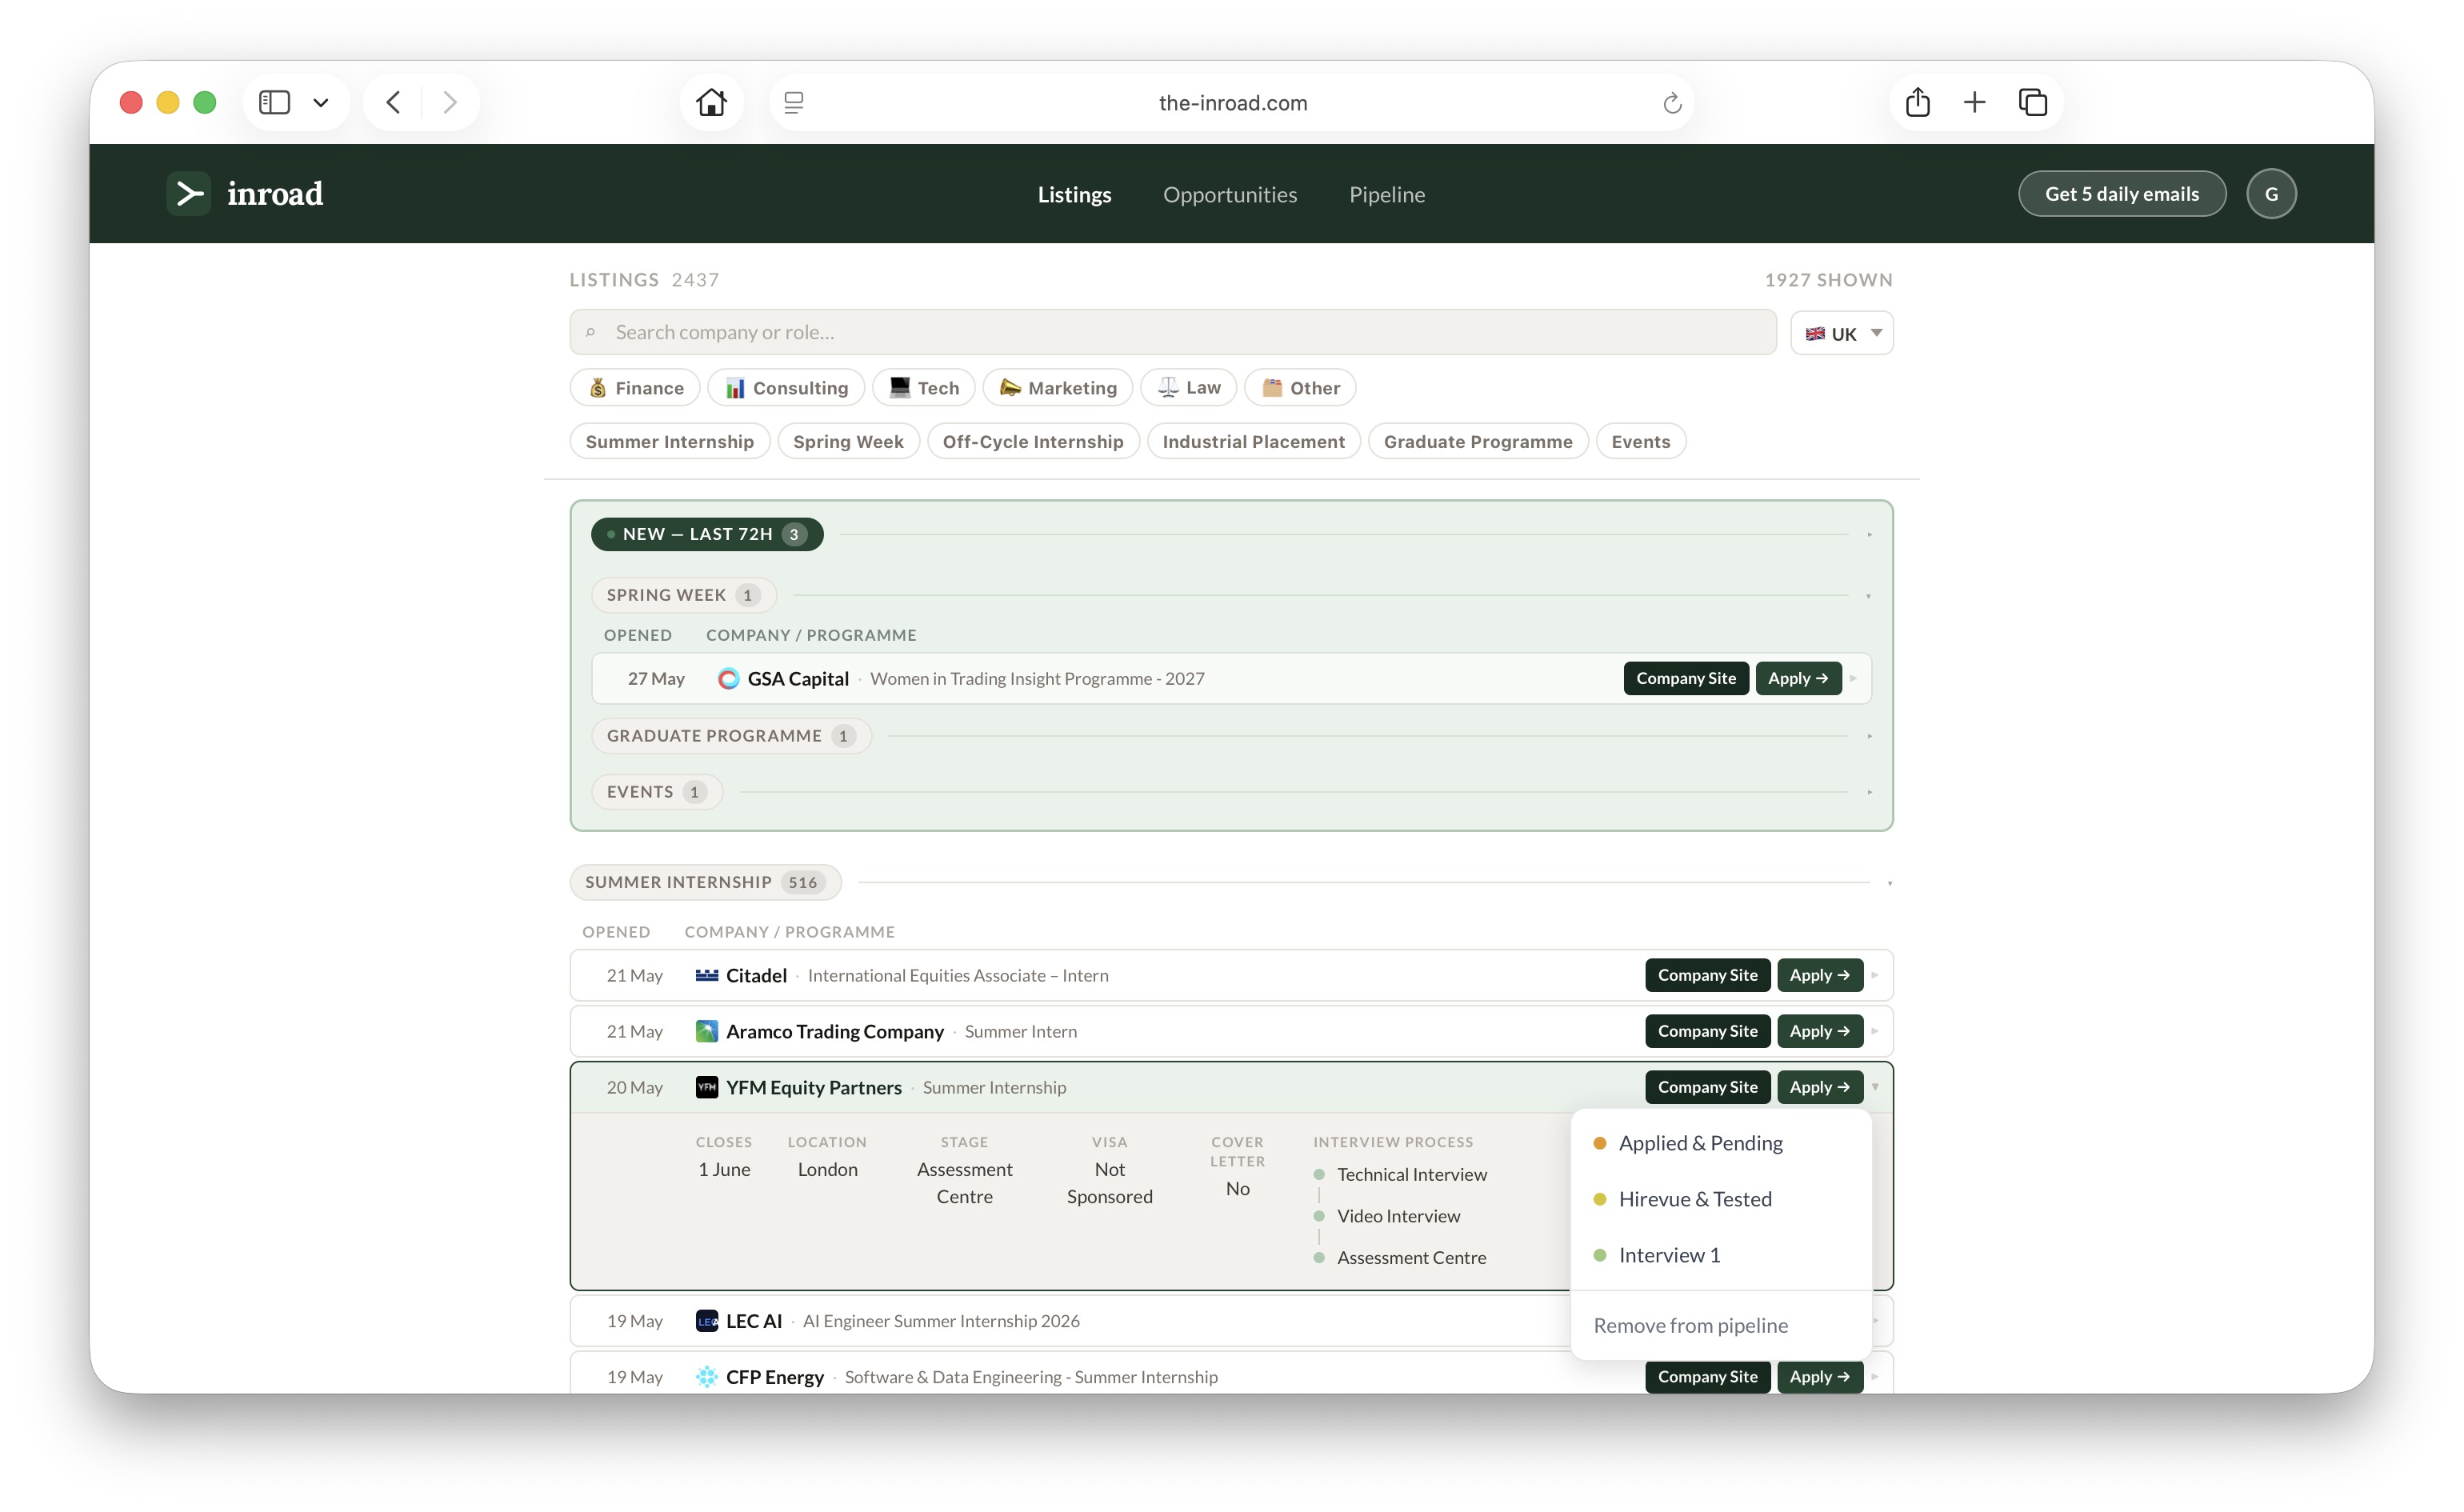The width and height of the screenshot is (2464, 1512).
Task: Collapse the New – Last 72H section
Action: point(707,534)
